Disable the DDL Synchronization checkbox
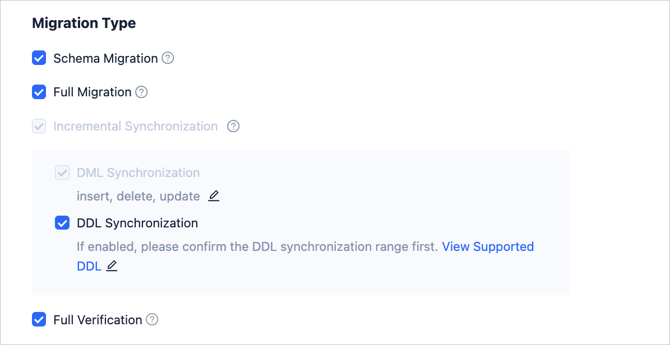670x345 pixels. tap(62, 223)
